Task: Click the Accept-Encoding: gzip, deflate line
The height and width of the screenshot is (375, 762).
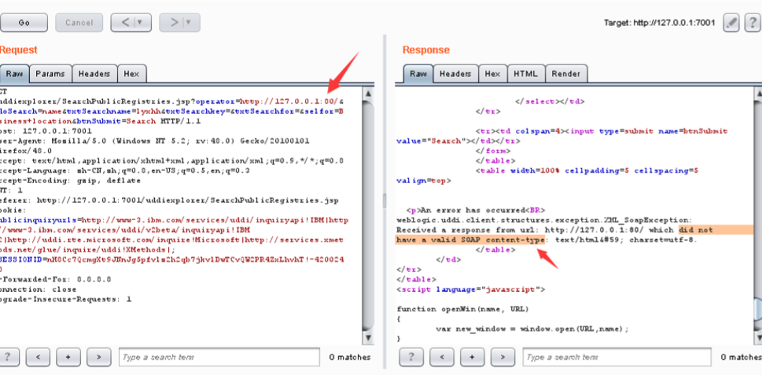Action: [x=71, y=180]
